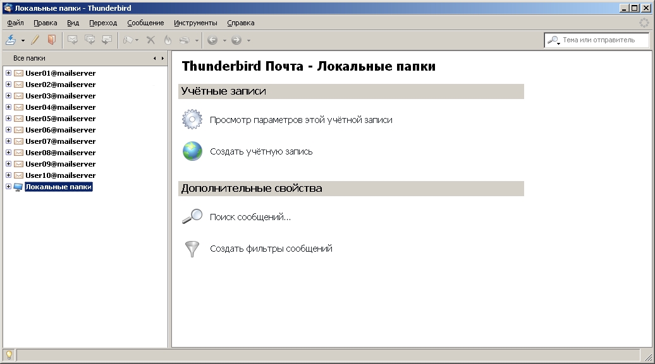
Task: Click the Tag message icon
Action: pos(128,40)
